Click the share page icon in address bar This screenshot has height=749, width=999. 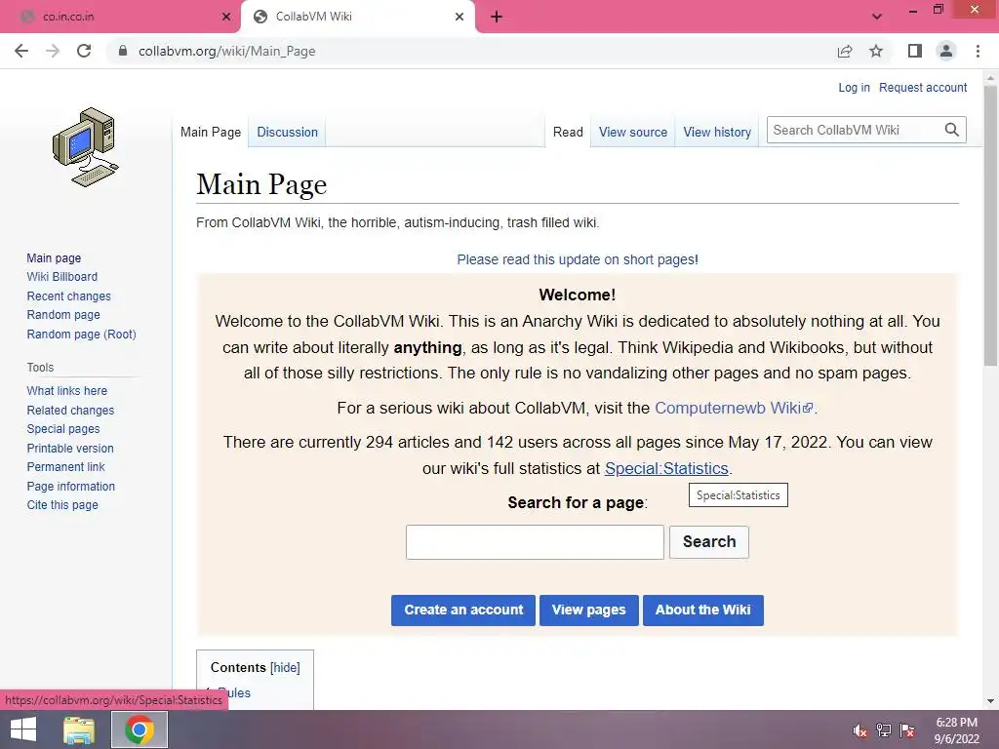845,51
